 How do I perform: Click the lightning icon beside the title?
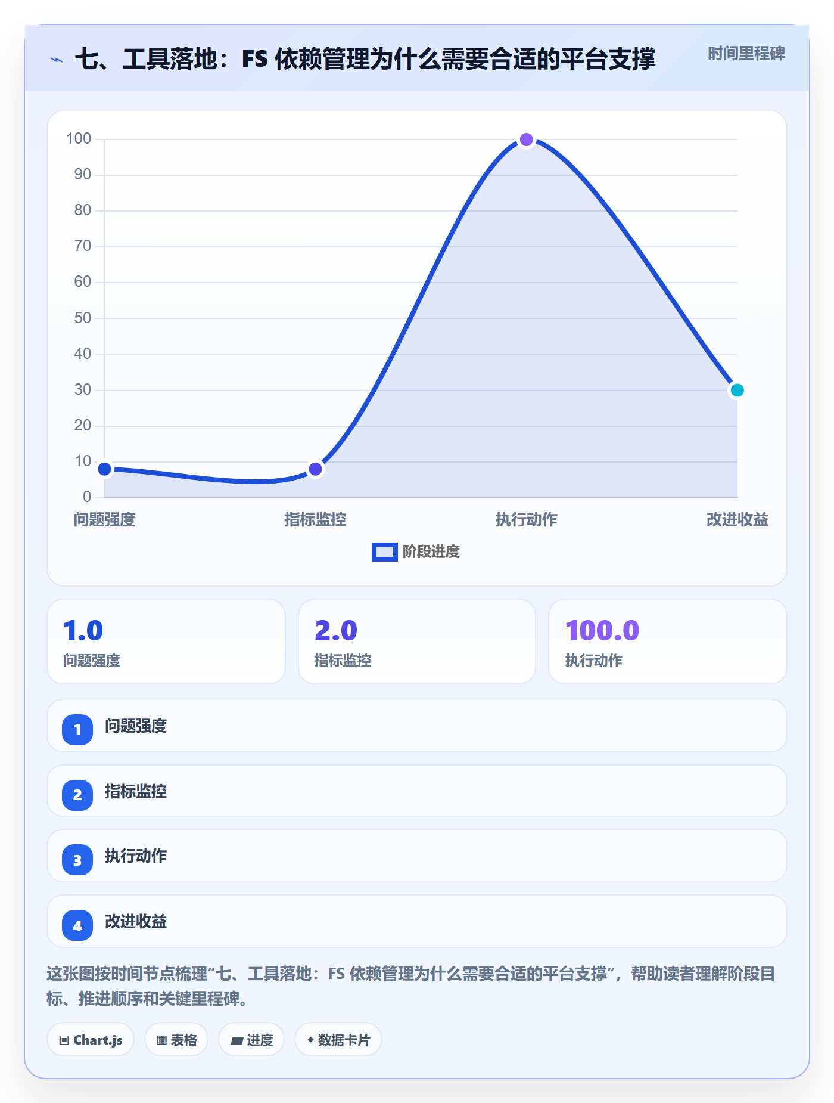coord(57,60)
